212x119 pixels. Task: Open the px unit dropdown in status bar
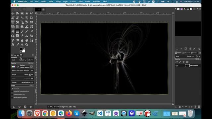point(50,107)
